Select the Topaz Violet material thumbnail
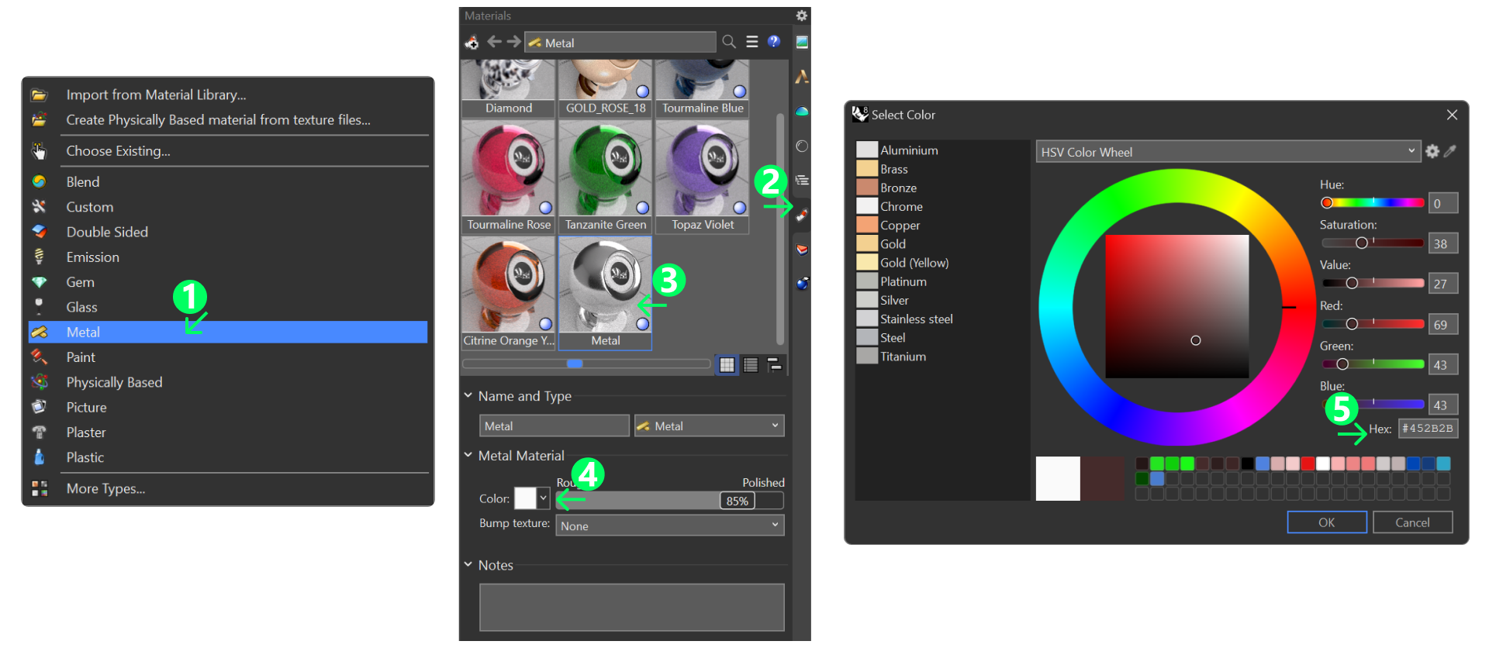Viewport: 1489px width, 648px height. (x=703, y=178)
